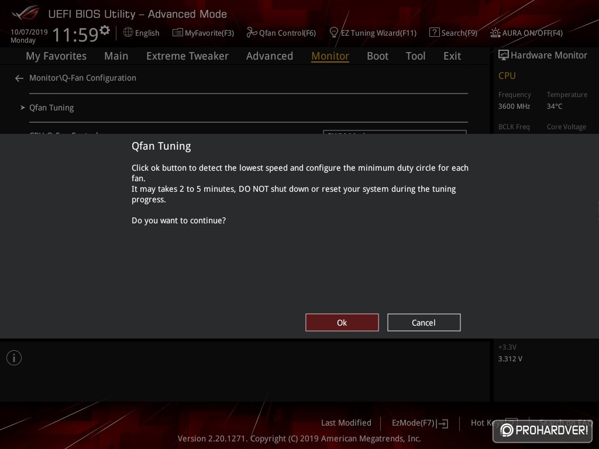The image size is (599, 449).
Task: Click the +3.3V label
Action: (x=507, y=347)
